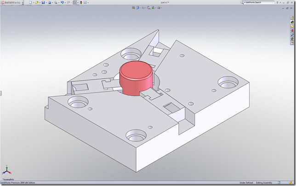Open SolidWorks Resources home tab
Image resolution: width=296 pixels, height=186 pixels.
tap(292, 18)
